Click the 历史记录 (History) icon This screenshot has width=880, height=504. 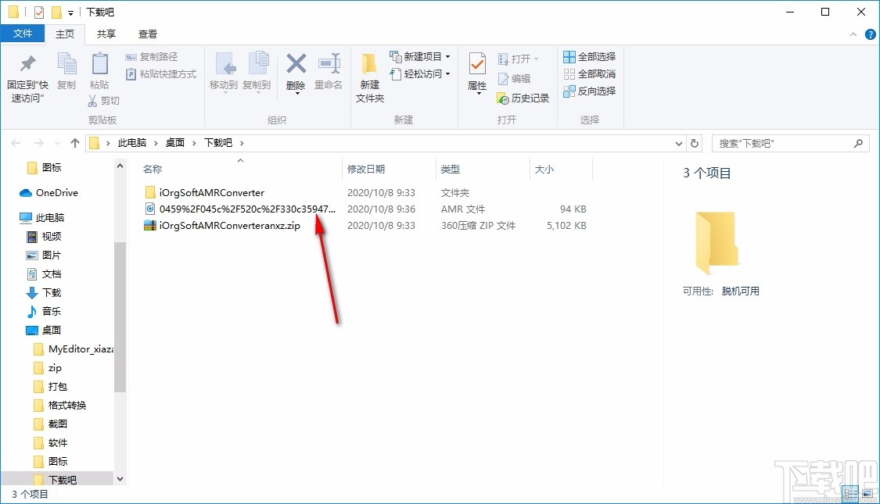pos(523,98)
